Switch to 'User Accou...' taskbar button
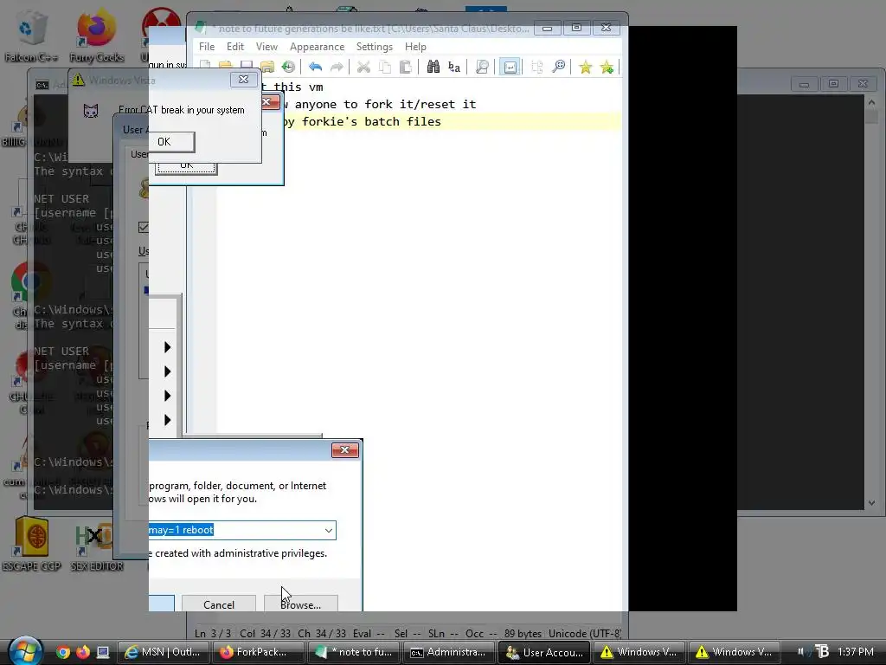 (x=543, y=652)
